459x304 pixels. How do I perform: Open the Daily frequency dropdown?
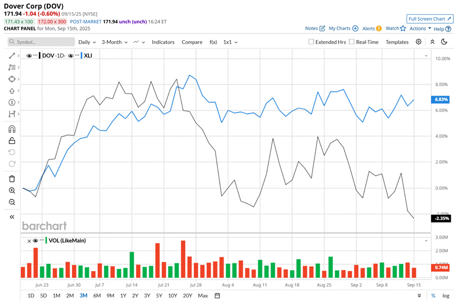[87, 42]
